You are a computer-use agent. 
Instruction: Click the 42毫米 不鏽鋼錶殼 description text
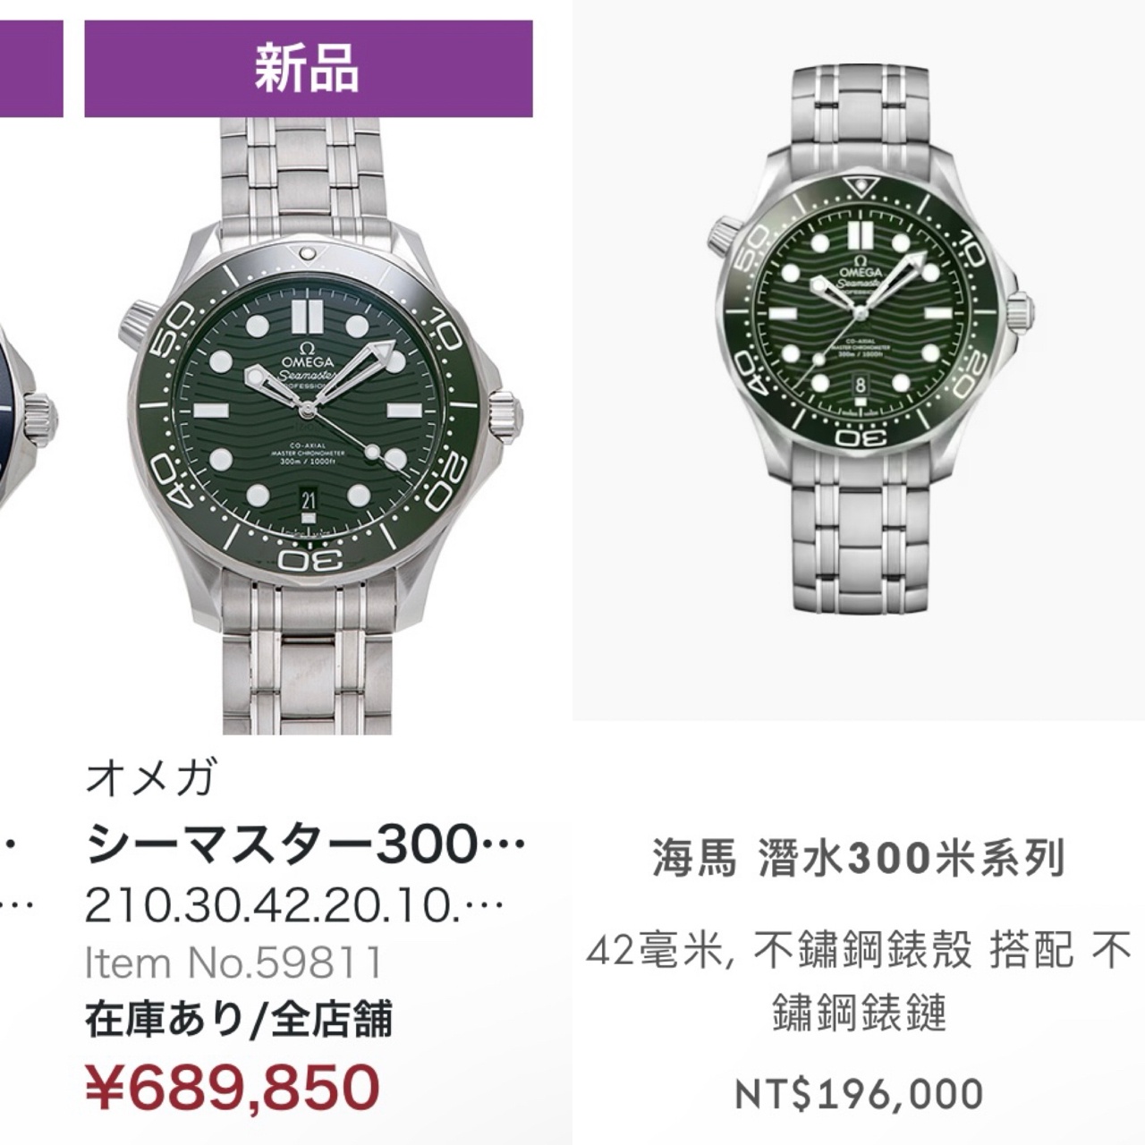pyautogui.click(x=859, y=981)
